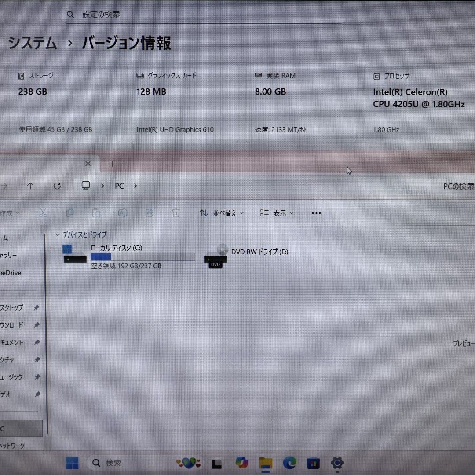The width and height of the screenshot is (475, 475).
Task: Open Microsoft Edge from the taskbar
Action: coord(289,463)
